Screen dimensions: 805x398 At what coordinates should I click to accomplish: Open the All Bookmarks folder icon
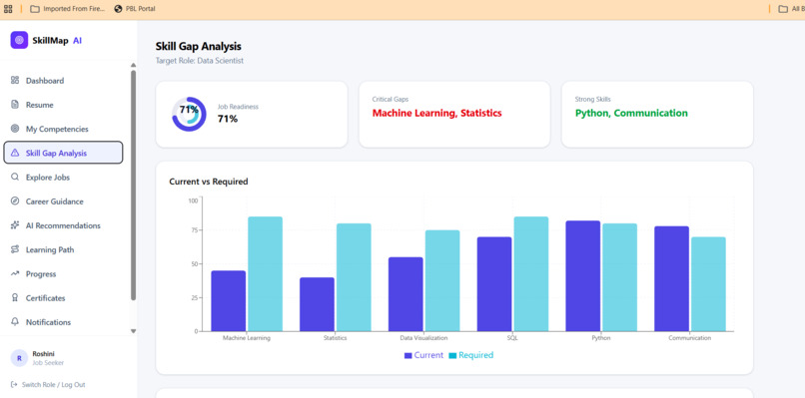pyautogui.click(x=783, y=9)
